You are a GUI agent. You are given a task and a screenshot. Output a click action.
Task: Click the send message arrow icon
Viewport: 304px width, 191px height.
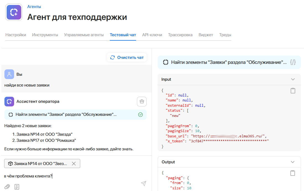pos(143,184)
